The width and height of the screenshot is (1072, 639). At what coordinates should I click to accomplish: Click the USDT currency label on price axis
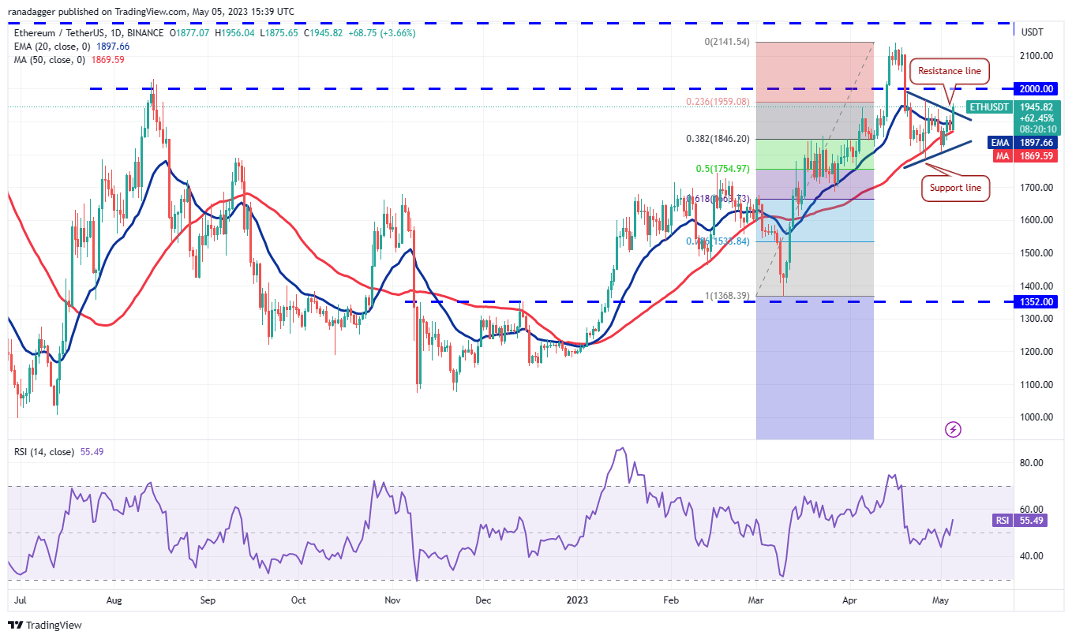1033,32
